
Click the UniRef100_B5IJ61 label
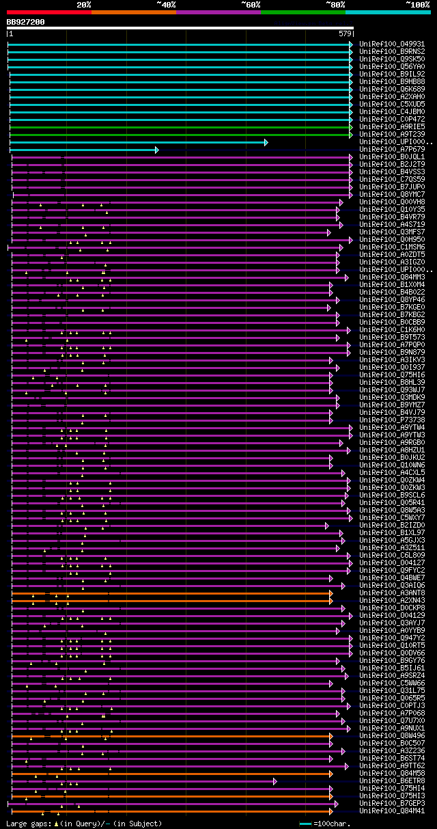coord(392,668)
